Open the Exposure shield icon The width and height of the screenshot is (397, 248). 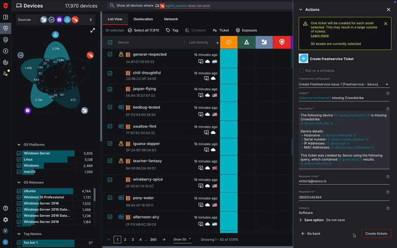click(x=238, y=30)
